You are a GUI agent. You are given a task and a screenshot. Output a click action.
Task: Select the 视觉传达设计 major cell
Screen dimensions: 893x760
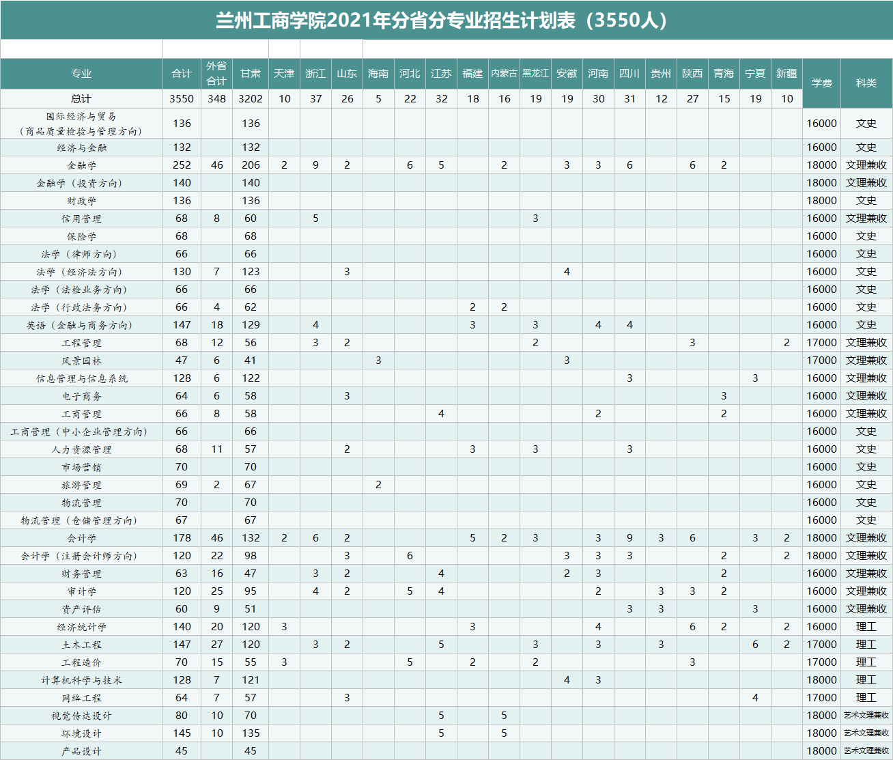click(81, 716)
